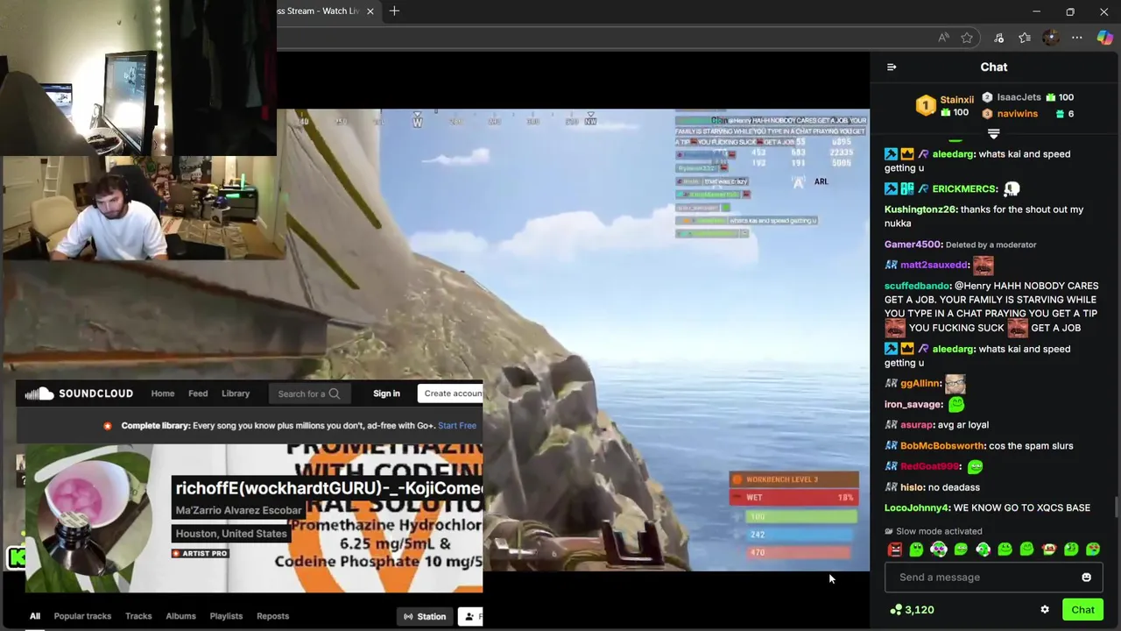Select the Reposts tab
This screenshot has width=1121, height=631.
(272, 616)
